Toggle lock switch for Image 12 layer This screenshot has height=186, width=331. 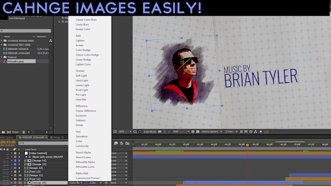pyautogui.click(x=8, y=168)
